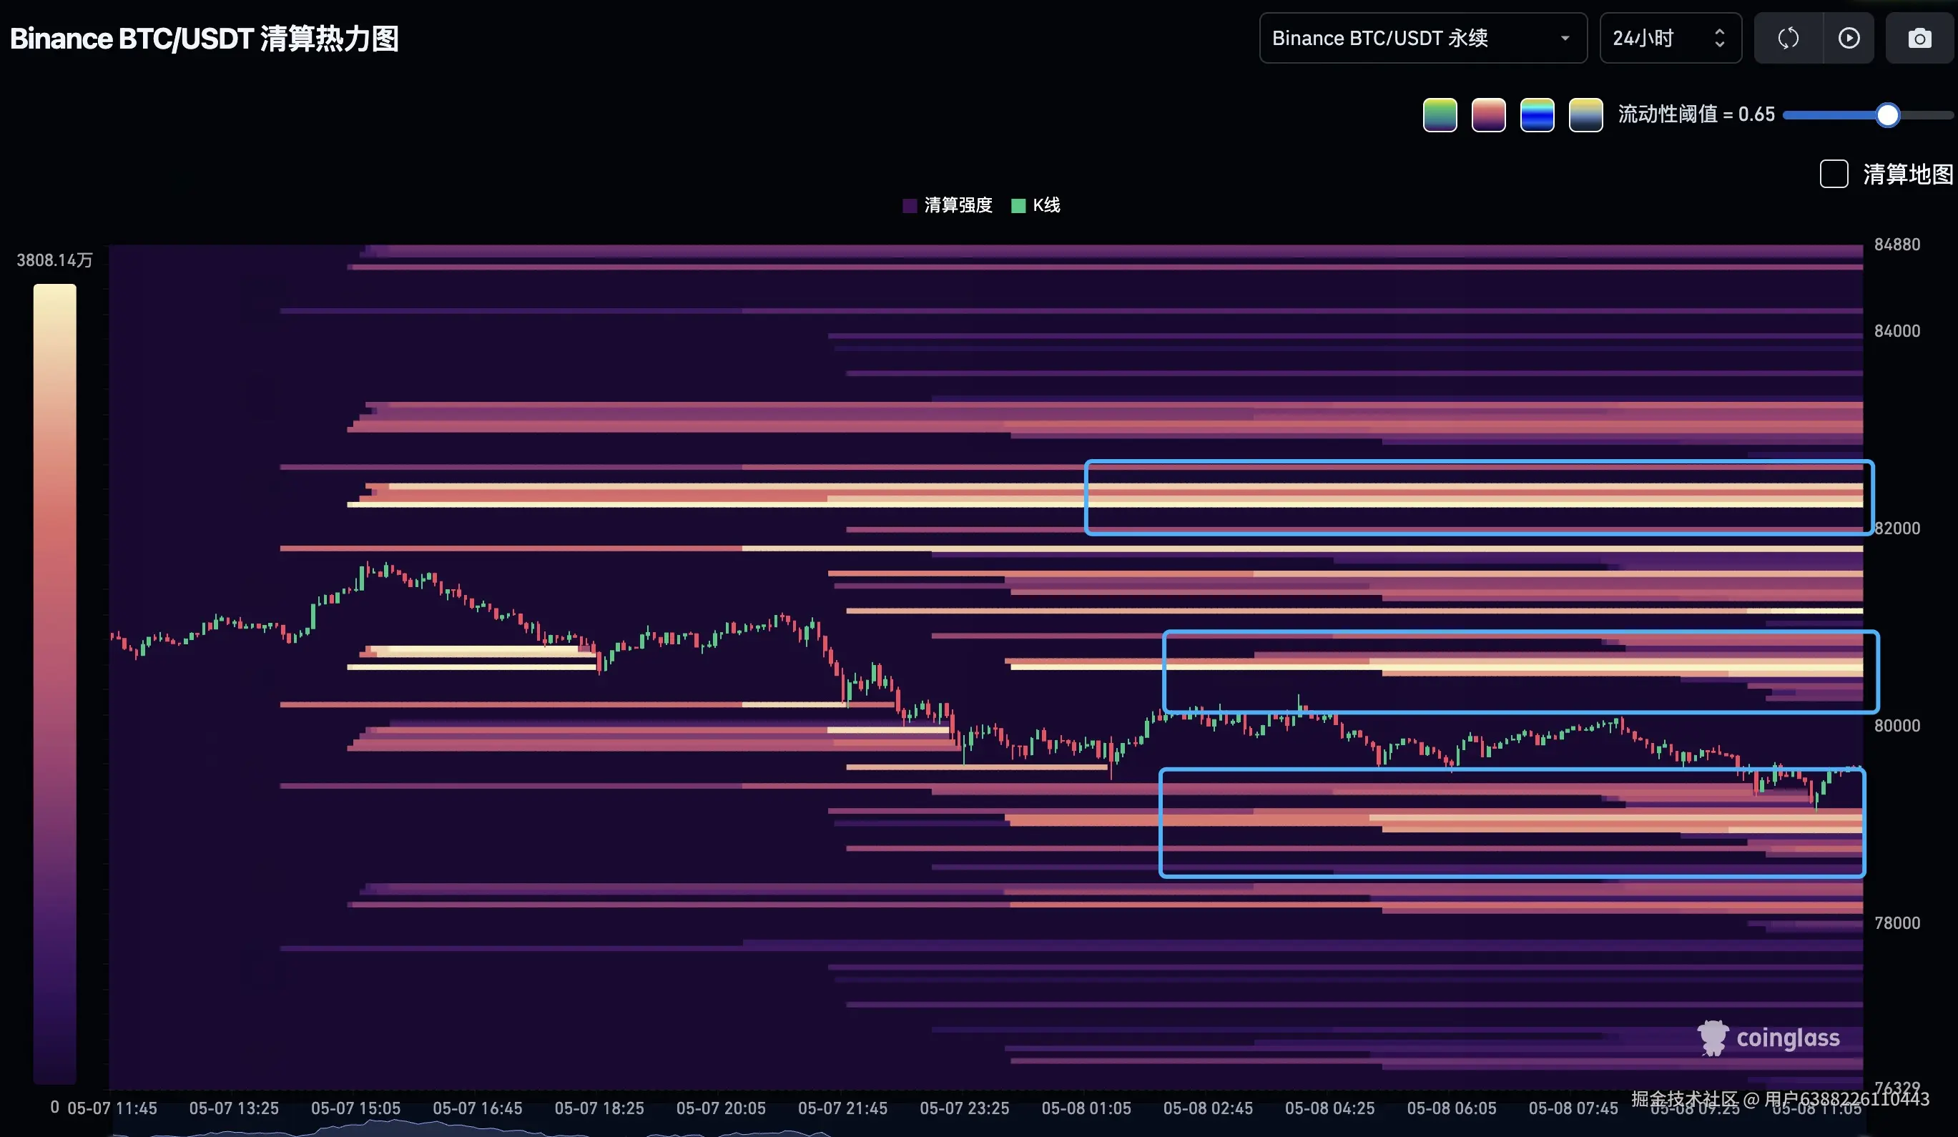Click the 3808.14万 scale maximum label
Viewport: 1958px width, 1137px height.
(x=54, y=260)
